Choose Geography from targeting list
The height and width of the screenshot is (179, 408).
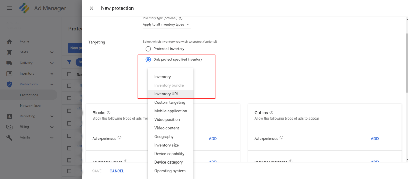(x=164, y=137)
